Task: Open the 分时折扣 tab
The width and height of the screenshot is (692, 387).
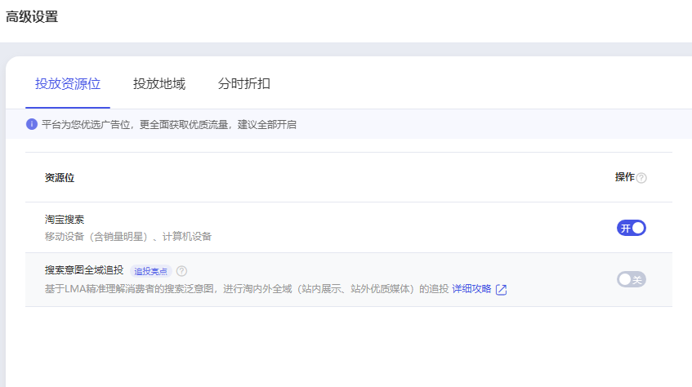Action: click(x=244, y=83)
